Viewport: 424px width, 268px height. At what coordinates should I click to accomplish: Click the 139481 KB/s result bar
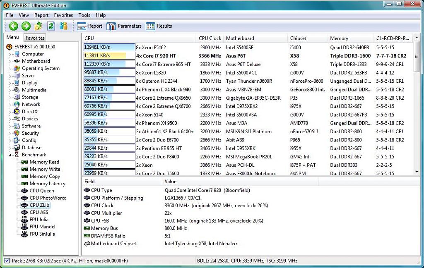pyautogui.click(x=109, y=47)
